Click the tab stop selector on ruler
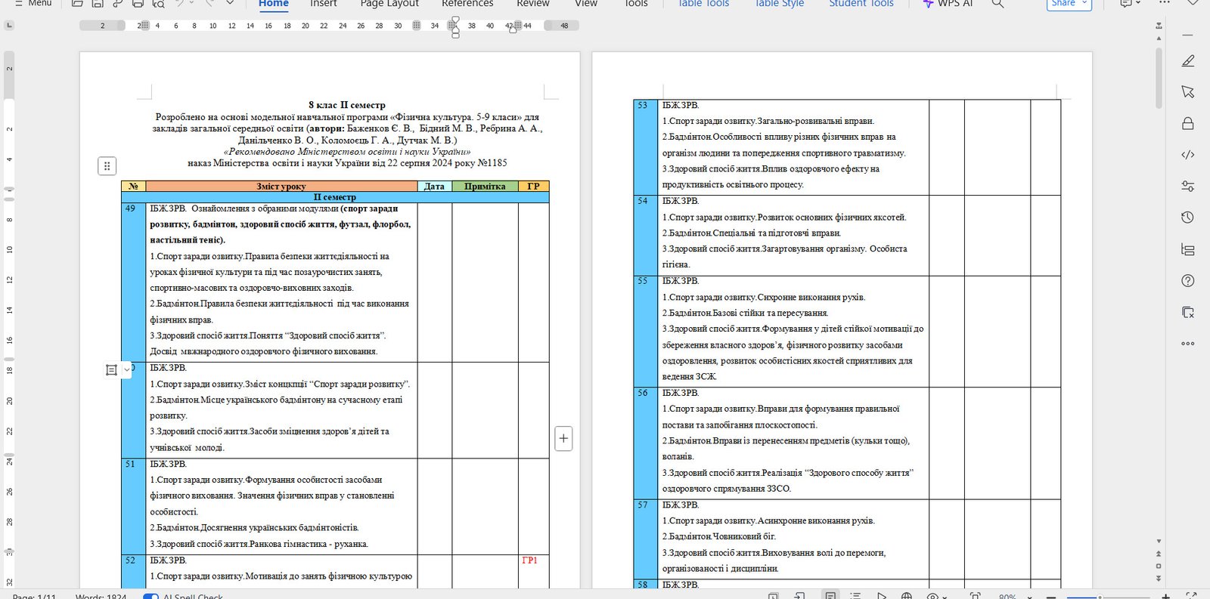 point(9,26)
